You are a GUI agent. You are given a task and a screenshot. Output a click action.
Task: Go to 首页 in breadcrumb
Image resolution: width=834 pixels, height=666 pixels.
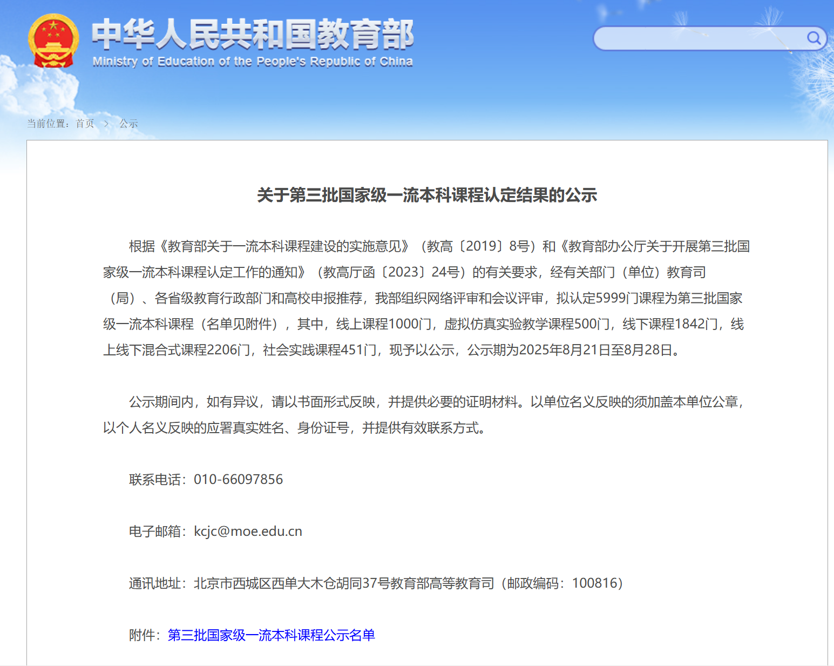(85, 124)
